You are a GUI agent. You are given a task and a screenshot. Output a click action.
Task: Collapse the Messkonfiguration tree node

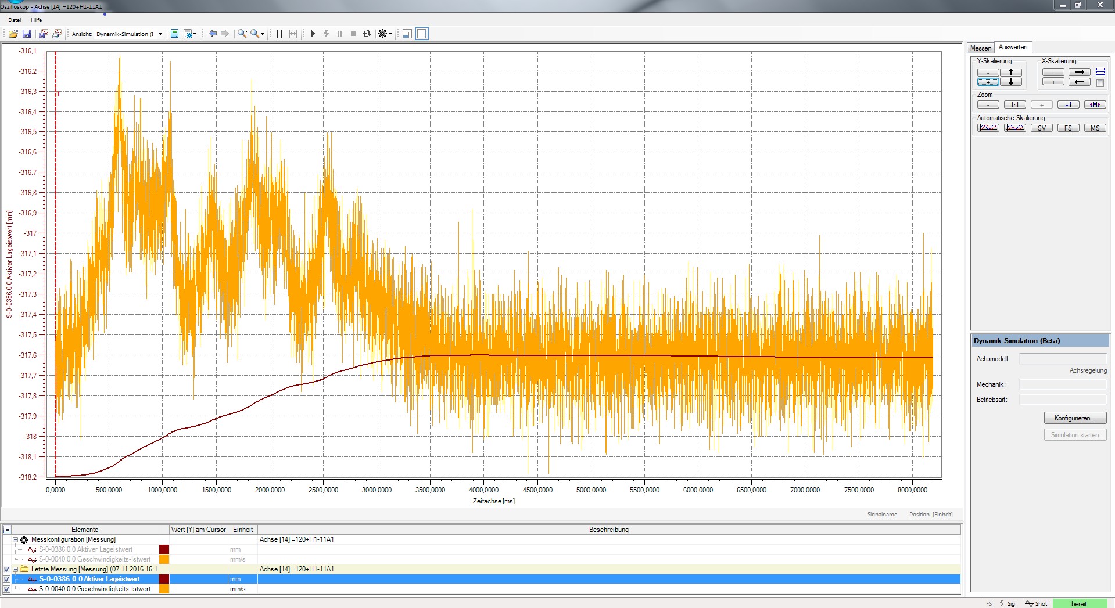tap(15, 539)
